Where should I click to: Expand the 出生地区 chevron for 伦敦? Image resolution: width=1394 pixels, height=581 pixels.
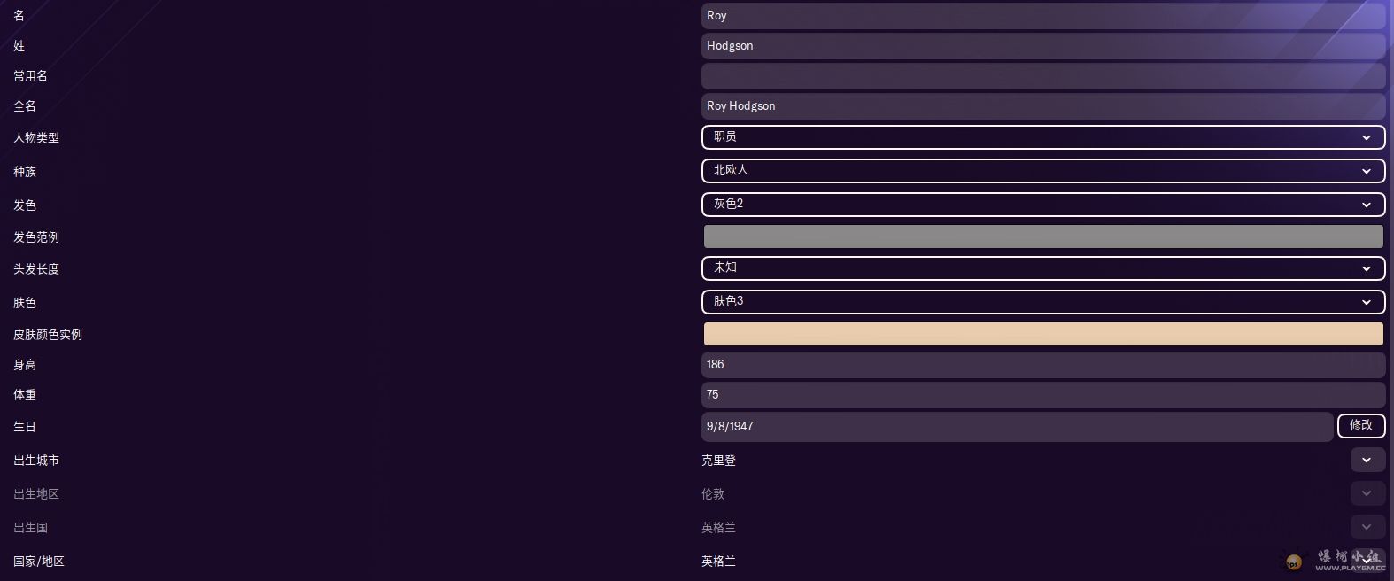1367,494
